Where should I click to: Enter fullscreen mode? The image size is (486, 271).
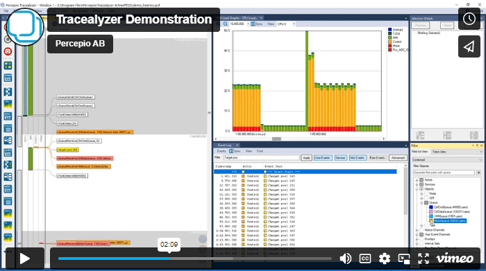point(423,259)
